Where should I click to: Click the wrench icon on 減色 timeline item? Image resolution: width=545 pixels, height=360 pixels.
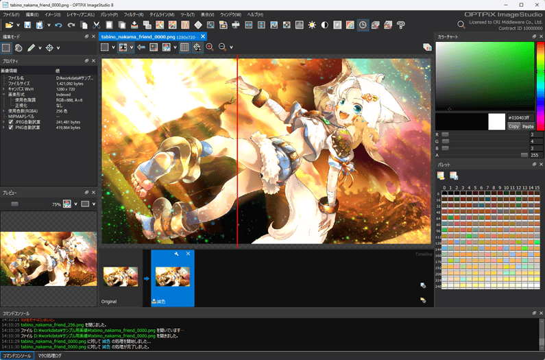(177, 254)
